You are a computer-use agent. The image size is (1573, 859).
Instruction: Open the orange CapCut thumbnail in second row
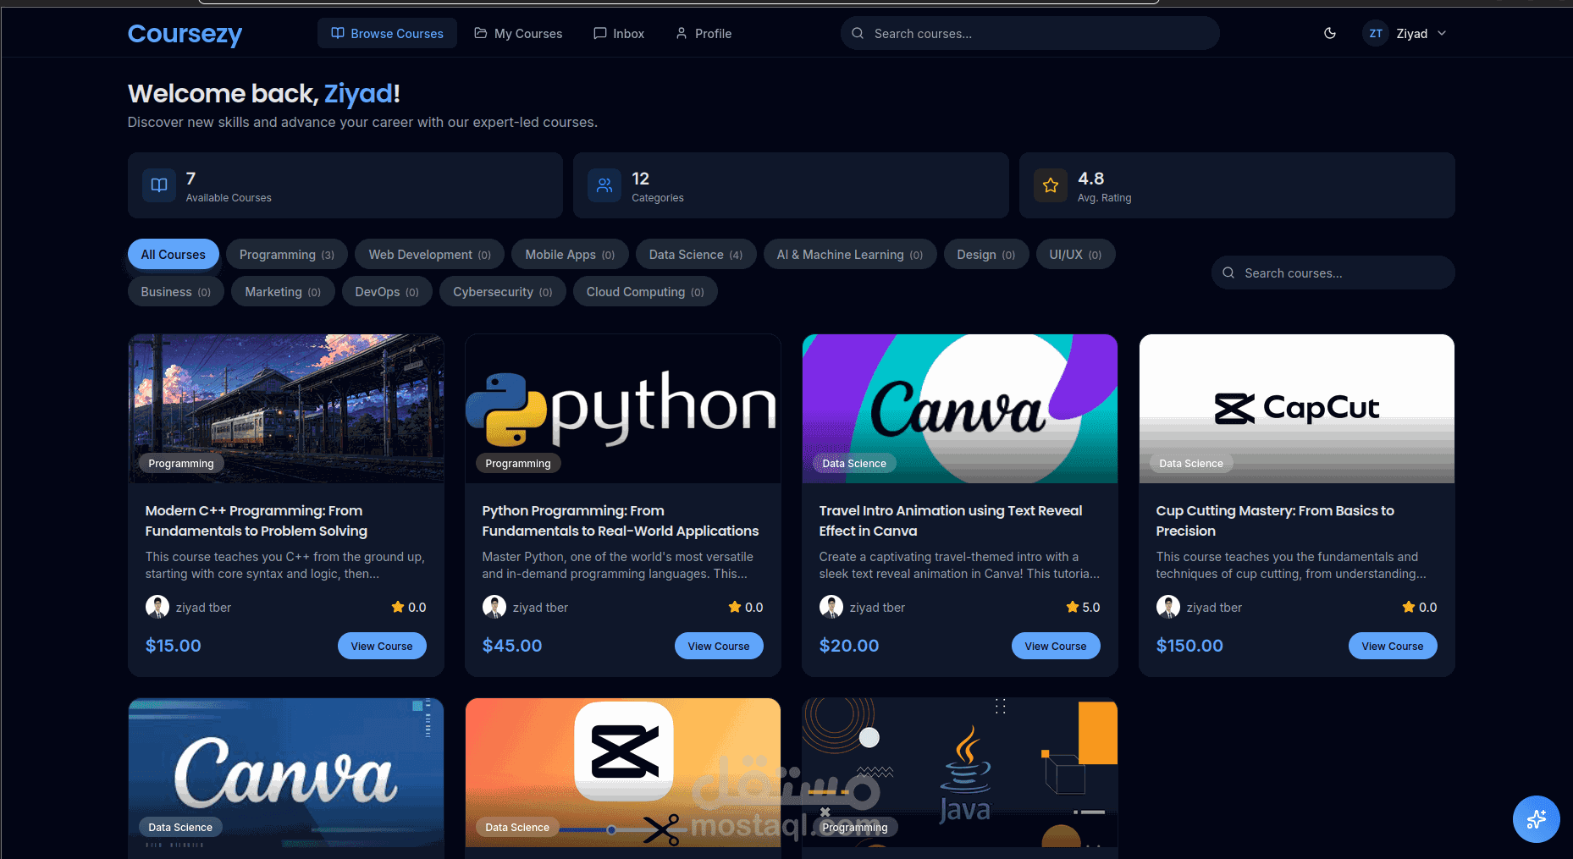pos(623,773)
